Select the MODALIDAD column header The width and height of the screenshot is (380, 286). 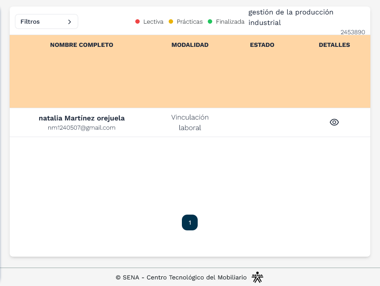[x=190, y=45]
